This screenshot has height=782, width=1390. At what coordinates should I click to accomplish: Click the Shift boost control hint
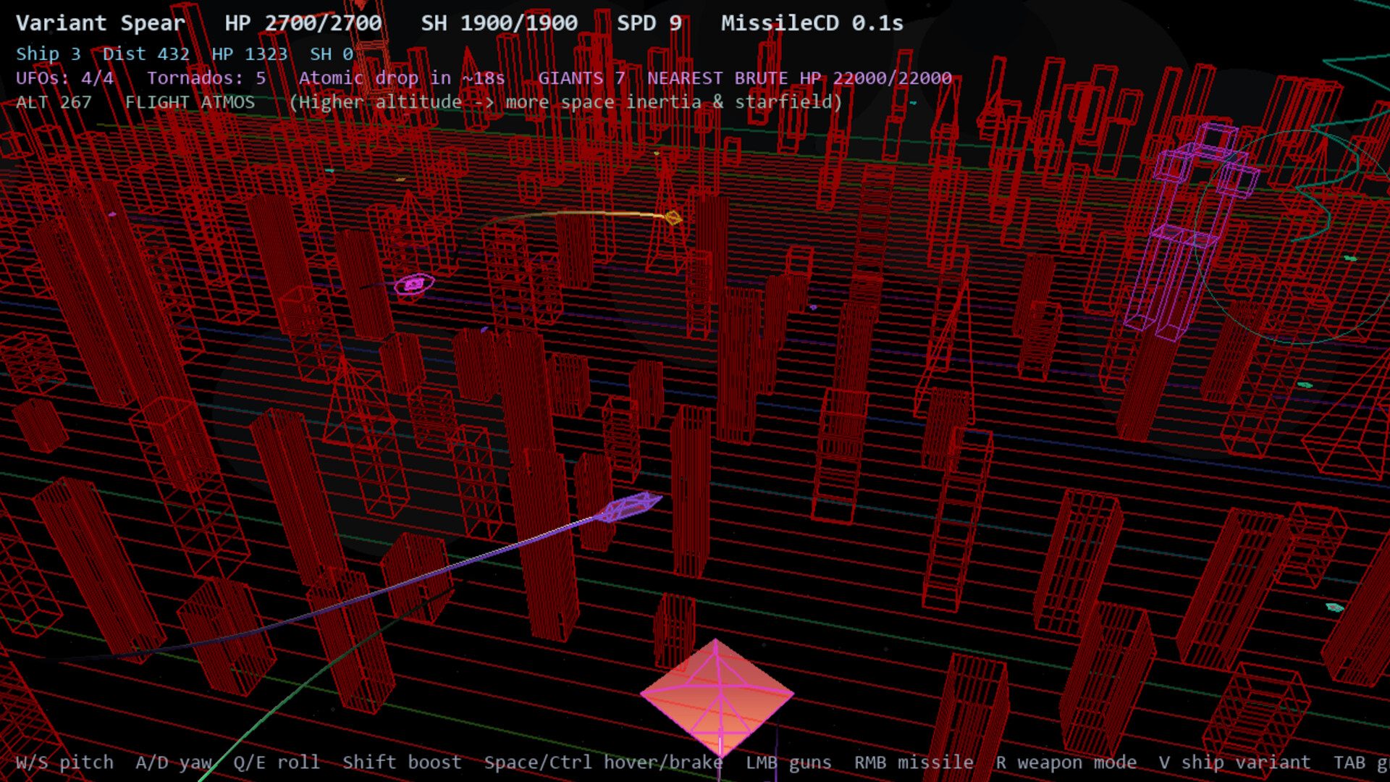402,762
